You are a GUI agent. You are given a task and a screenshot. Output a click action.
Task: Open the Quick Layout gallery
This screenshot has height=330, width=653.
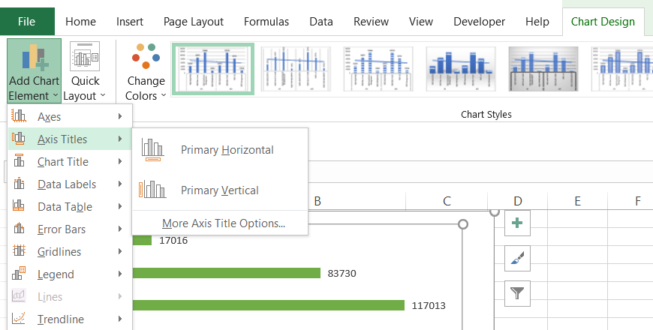[x=84, y=71]
